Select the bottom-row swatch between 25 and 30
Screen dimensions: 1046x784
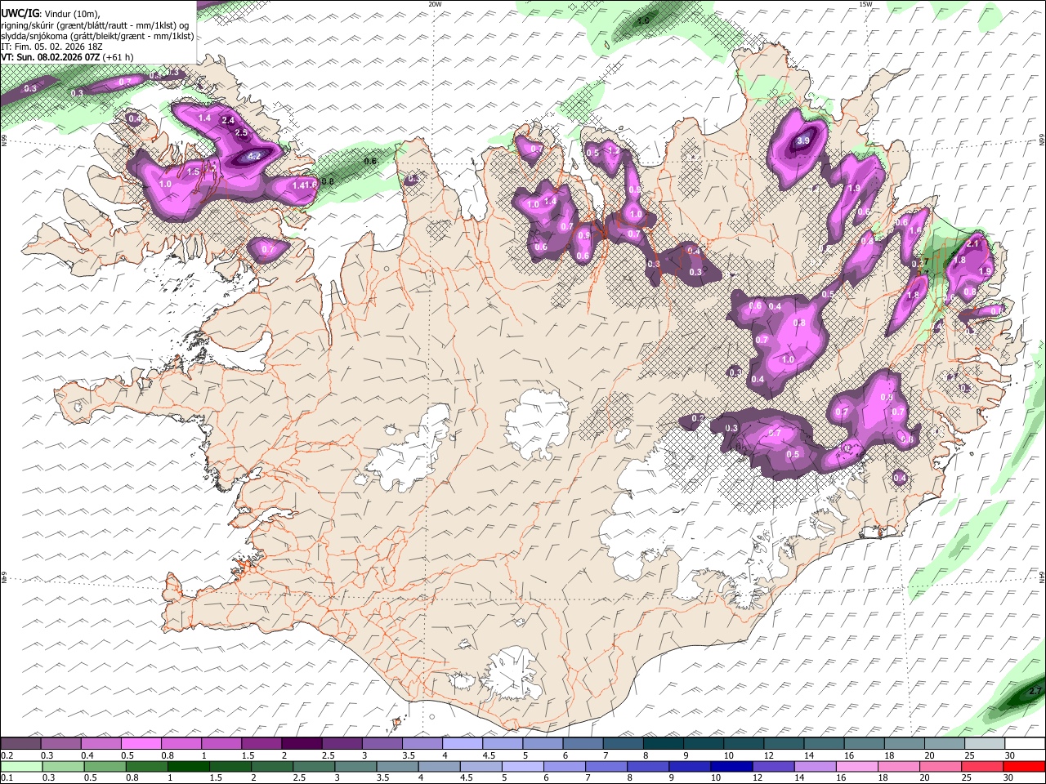983,766
